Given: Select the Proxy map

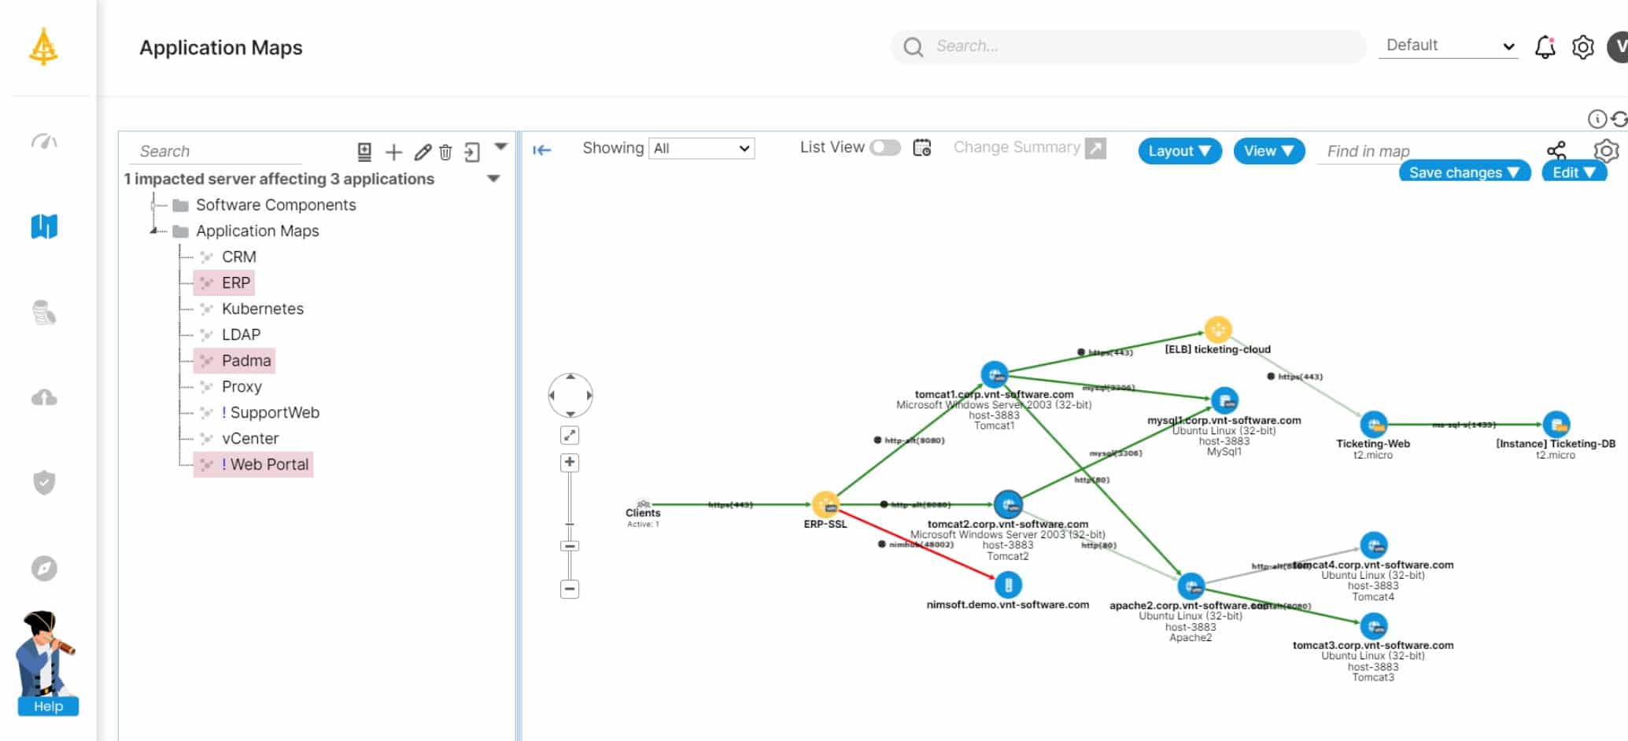Looking at the screenshot, I should (242, 386).
